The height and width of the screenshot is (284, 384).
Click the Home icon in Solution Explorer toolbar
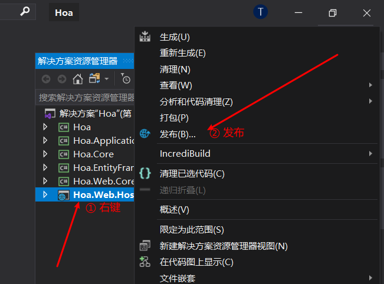[x=77, y=79]
